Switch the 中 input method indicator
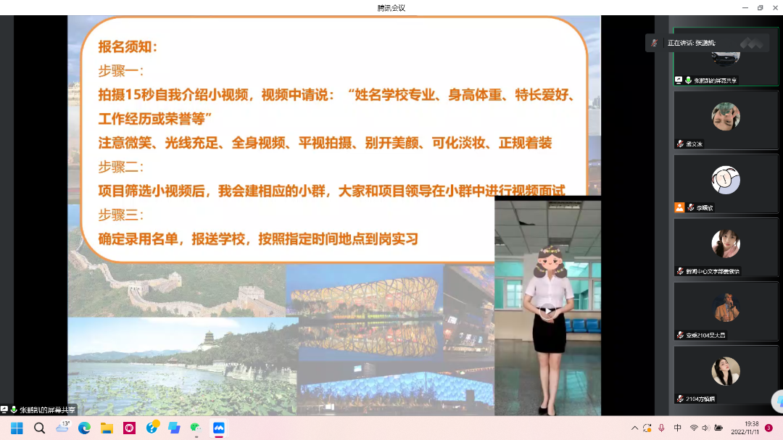This screenshot has width=783, height=440. pyautogui.click(x=678, y=428)
